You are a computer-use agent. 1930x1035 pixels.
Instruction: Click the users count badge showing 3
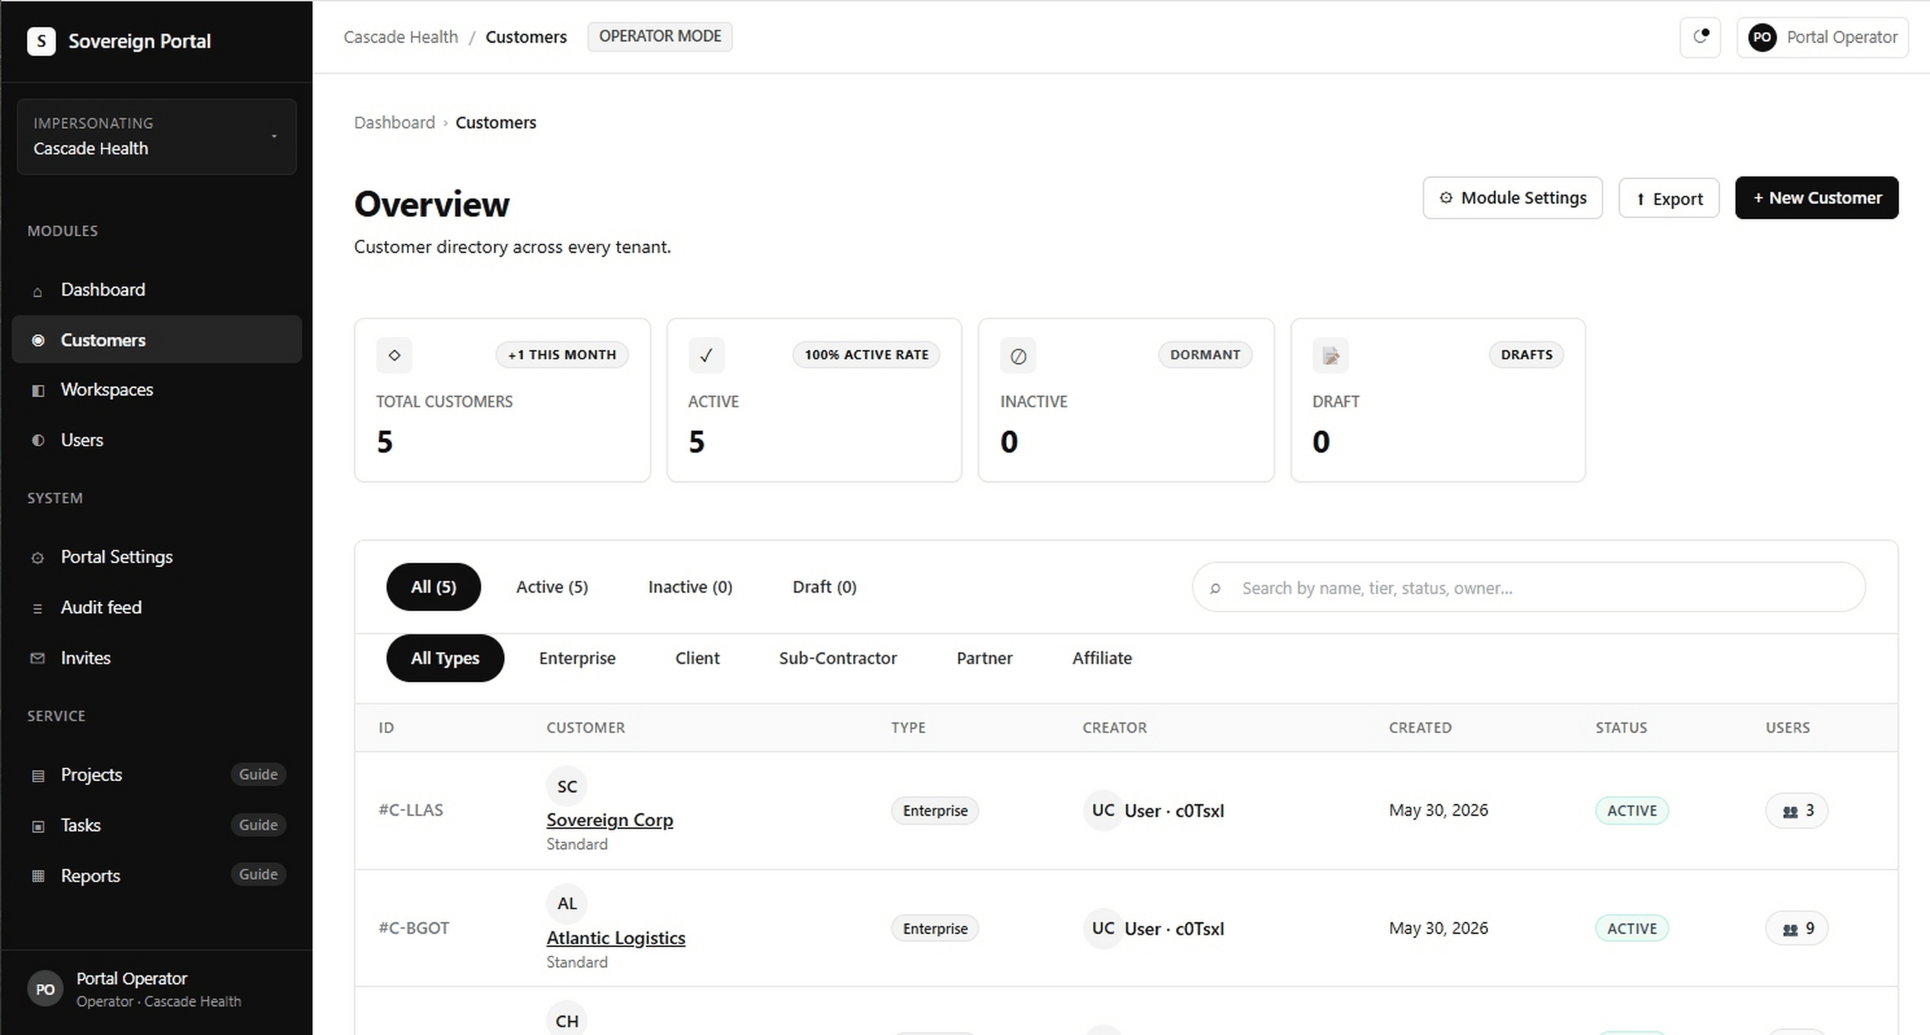[x=1796, y=811]
